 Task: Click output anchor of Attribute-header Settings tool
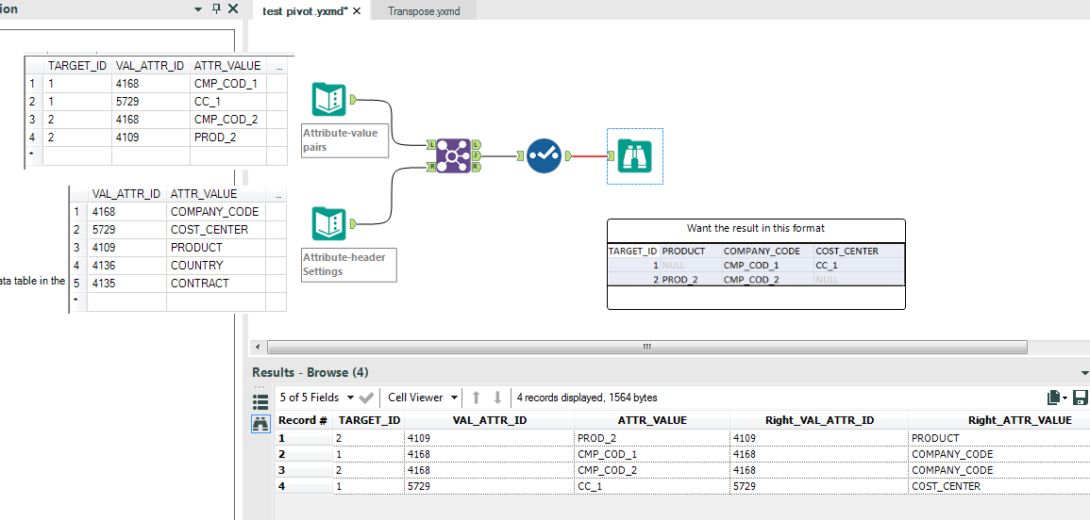[x=352, y=223]
